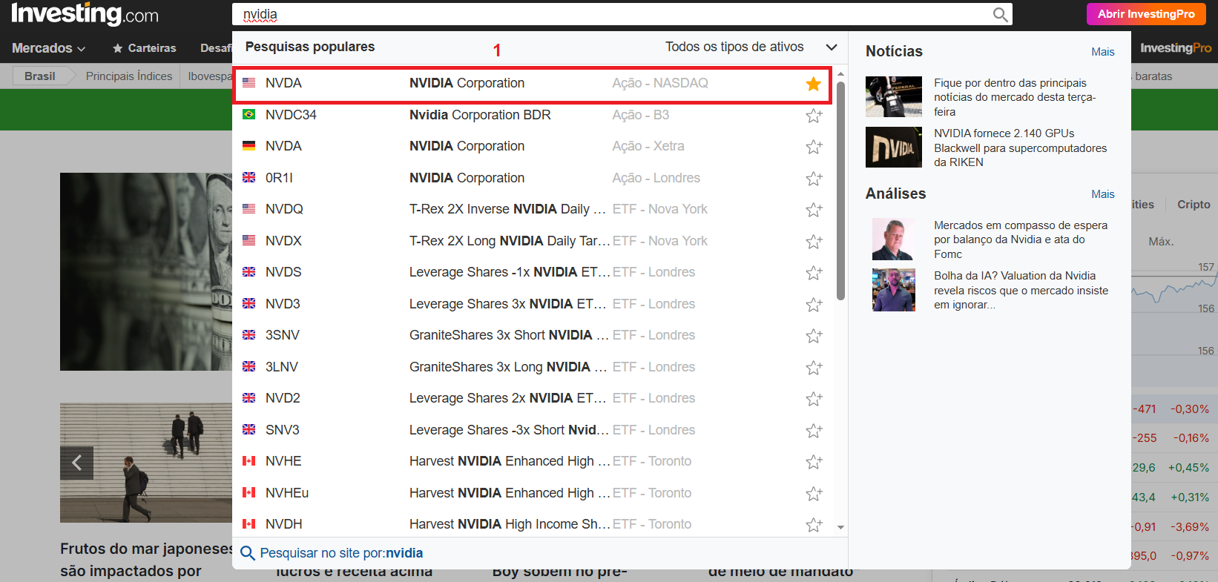The width and height of the screenshot is (1218, 582).
Task: Click the magnifier icon in search bar
Action: pos(1000,15)
